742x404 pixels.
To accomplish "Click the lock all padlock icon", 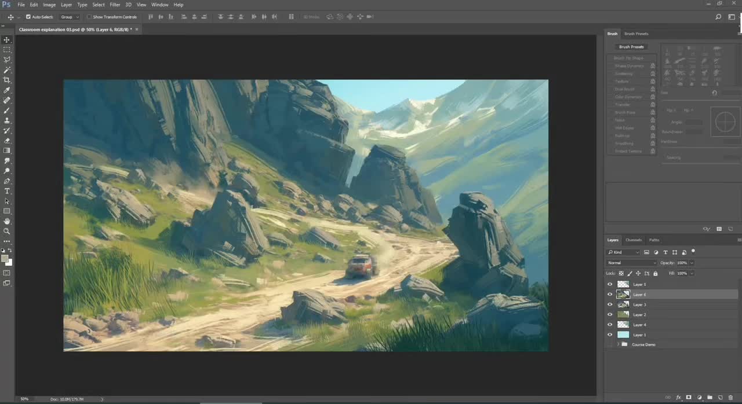I will click(x=656, y=273).
